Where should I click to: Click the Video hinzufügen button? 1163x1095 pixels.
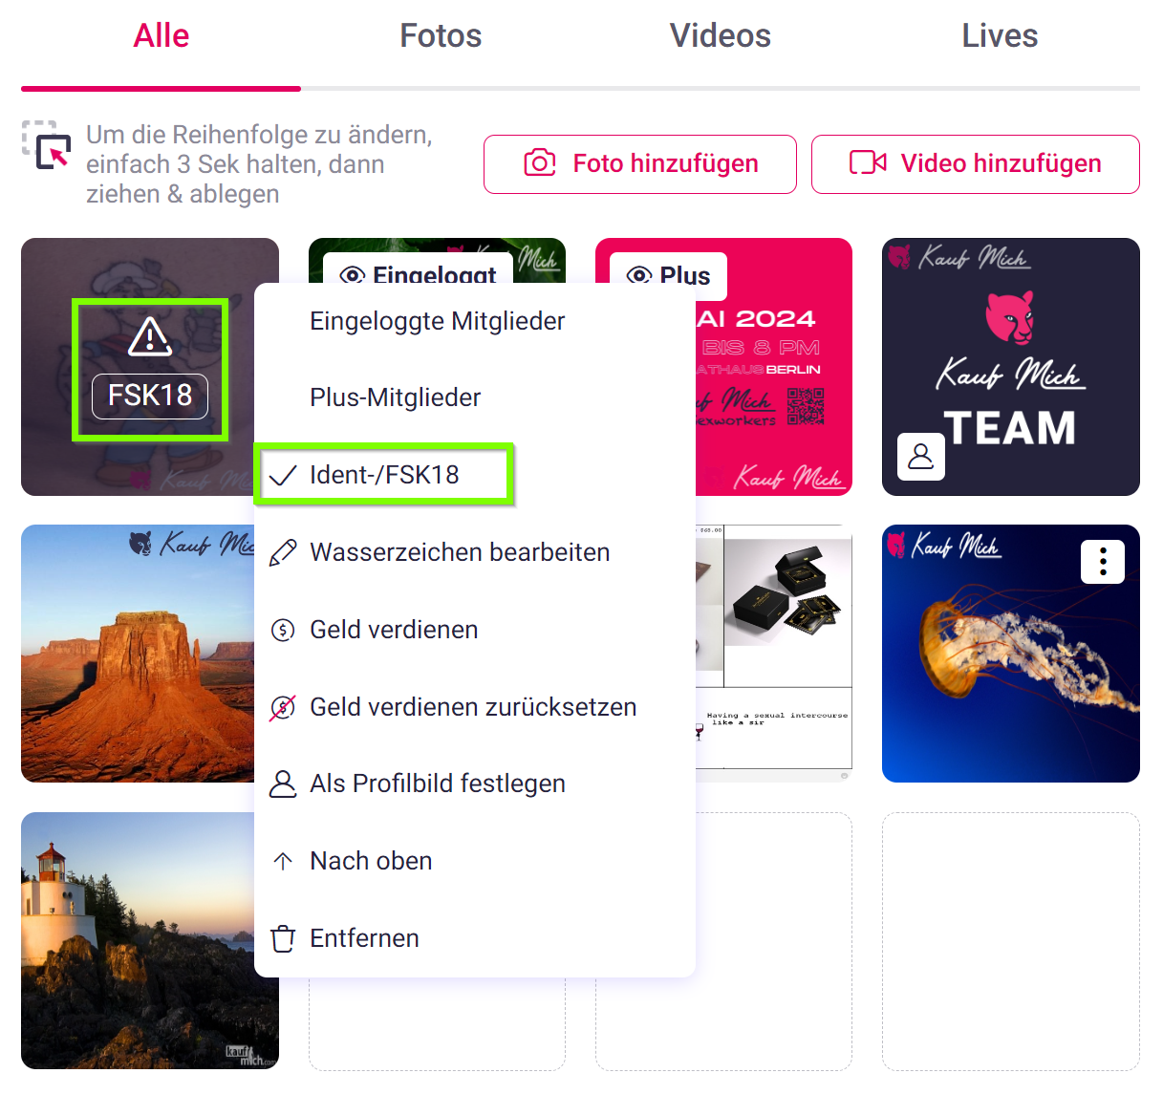tap(976, 164)
